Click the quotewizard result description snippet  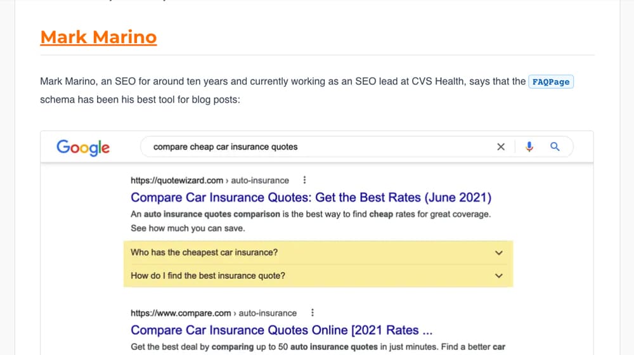pyautogui.click(x=311, y=221)
